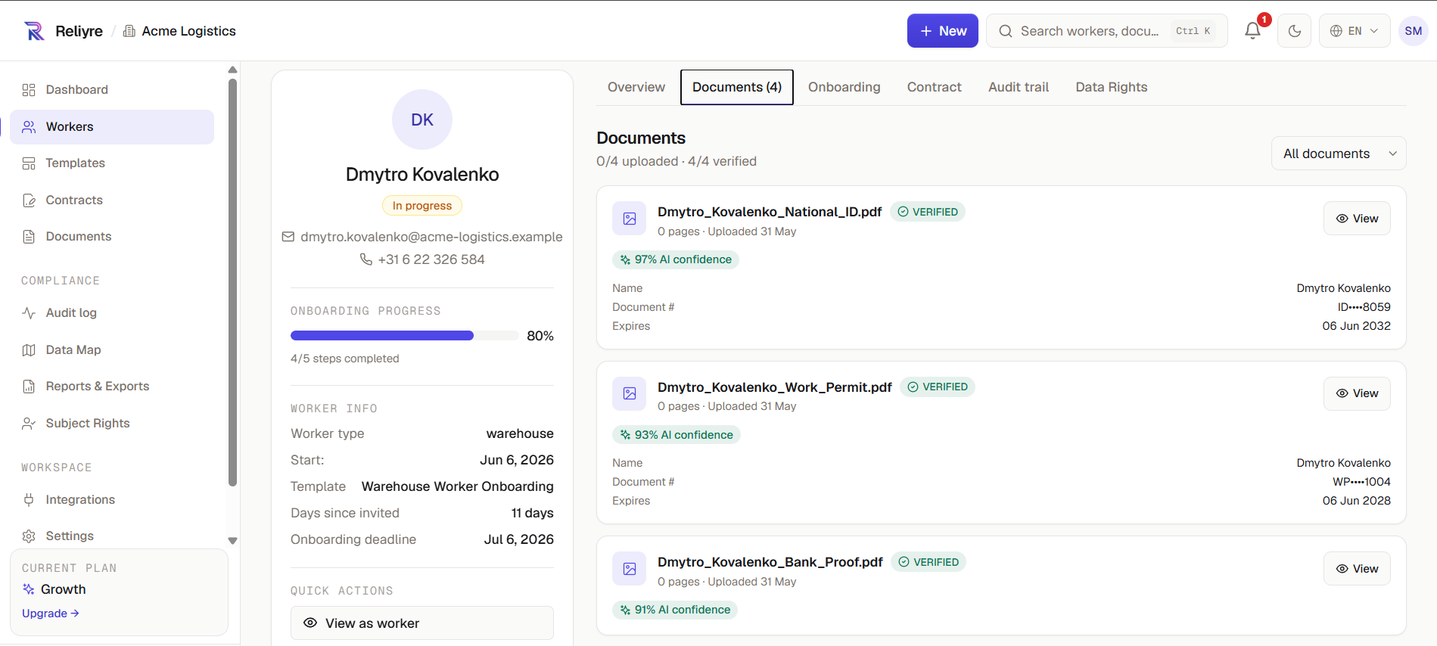Click the Work_Permit VERIFIED badge
Image resolution: width=1437 pixels, height=646 pixels.
[938, 387]
